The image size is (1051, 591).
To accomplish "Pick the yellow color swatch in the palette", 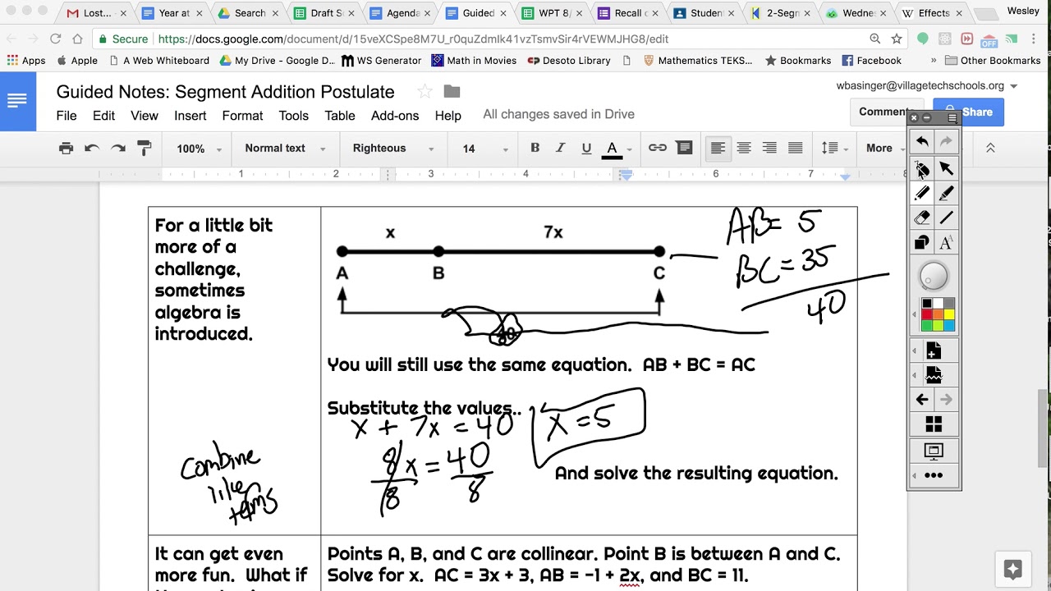I will [x=949, y=314].
